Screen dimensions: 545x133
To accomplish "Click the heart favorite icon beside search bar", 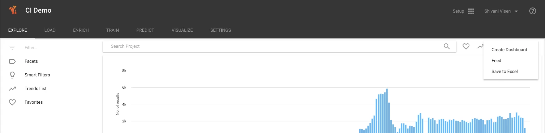I will [466, 46].
